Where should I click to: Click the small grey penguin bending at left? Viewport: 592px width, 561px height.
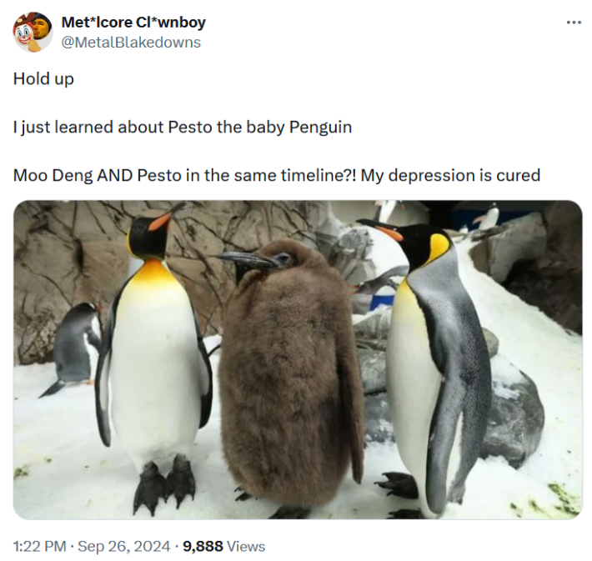(x=73, y=349)
